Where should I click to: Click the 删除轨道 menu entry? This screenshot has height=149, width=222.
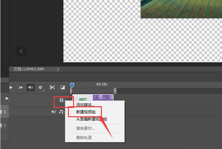(x=84, y=137)
